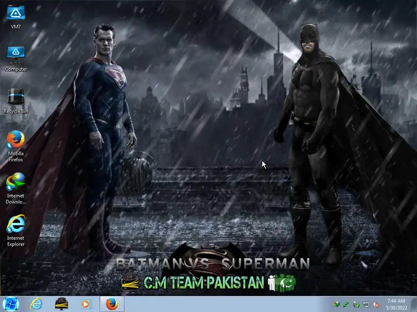This screenshot has width=417, height=312.
Task: Select the Internet Explorer desktop shortcut
Action: tap(16, 231)
